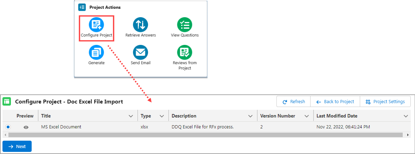Viewport: 415px width, 154px height.
Task: Open Reviews from Project action
Action: click(185, 58)
